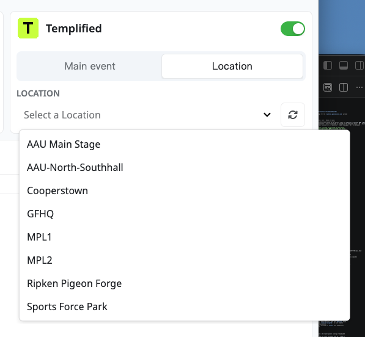This screenshot has height=337, width=365.
Task: Toggle primary sidebar in editor window
Action: [328, 65]
